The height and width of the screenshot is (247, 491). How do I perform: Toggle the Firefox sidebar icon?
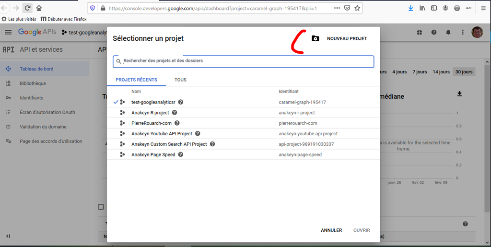click(433, 8)
